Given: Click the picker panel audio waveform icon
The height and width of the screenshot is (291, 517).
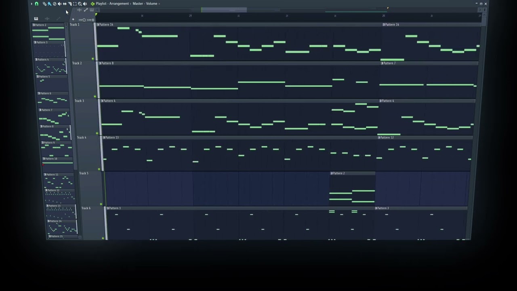Looking at the screenshot, I should click(47, 19).
